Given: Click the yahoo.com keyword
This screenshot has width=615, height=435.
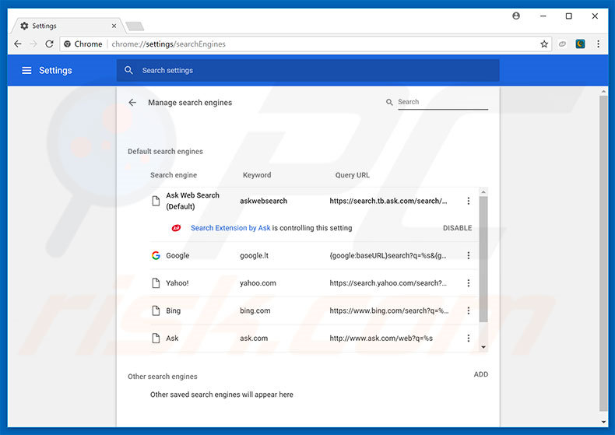Looking at the screenshot, I should 258,283.
